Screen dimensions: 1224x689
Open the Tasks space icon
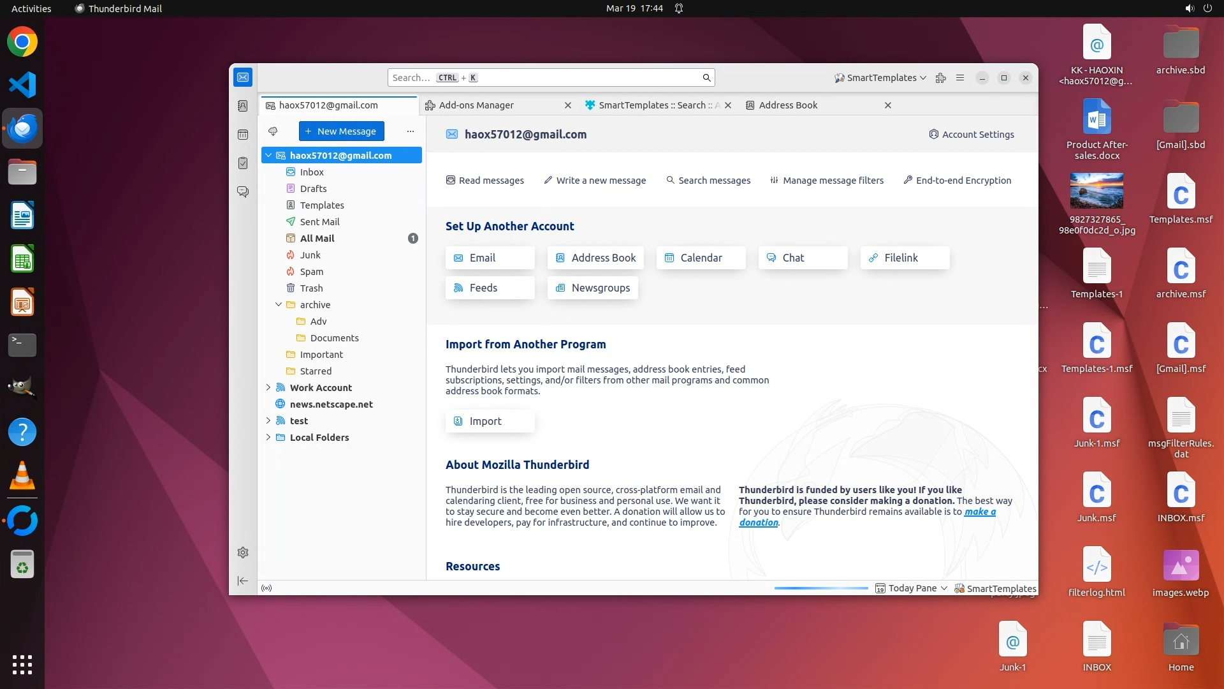tap(243, 163)
